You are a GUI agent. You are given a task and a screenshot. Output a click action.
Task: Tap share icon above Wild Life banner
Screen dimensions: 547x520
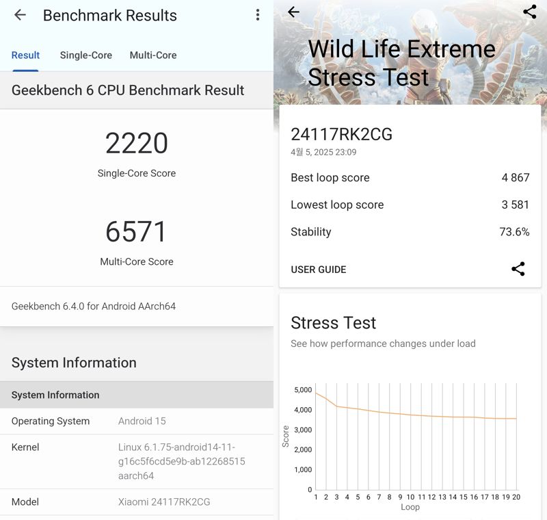click(x=529, y=12)
